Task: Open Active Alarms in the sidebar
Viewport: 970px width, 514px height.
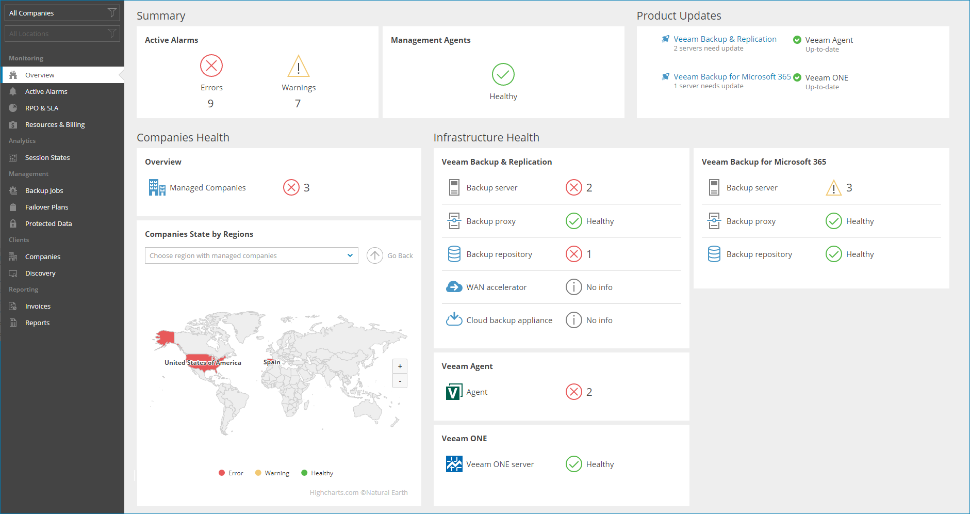Action: tap(46, 91)
